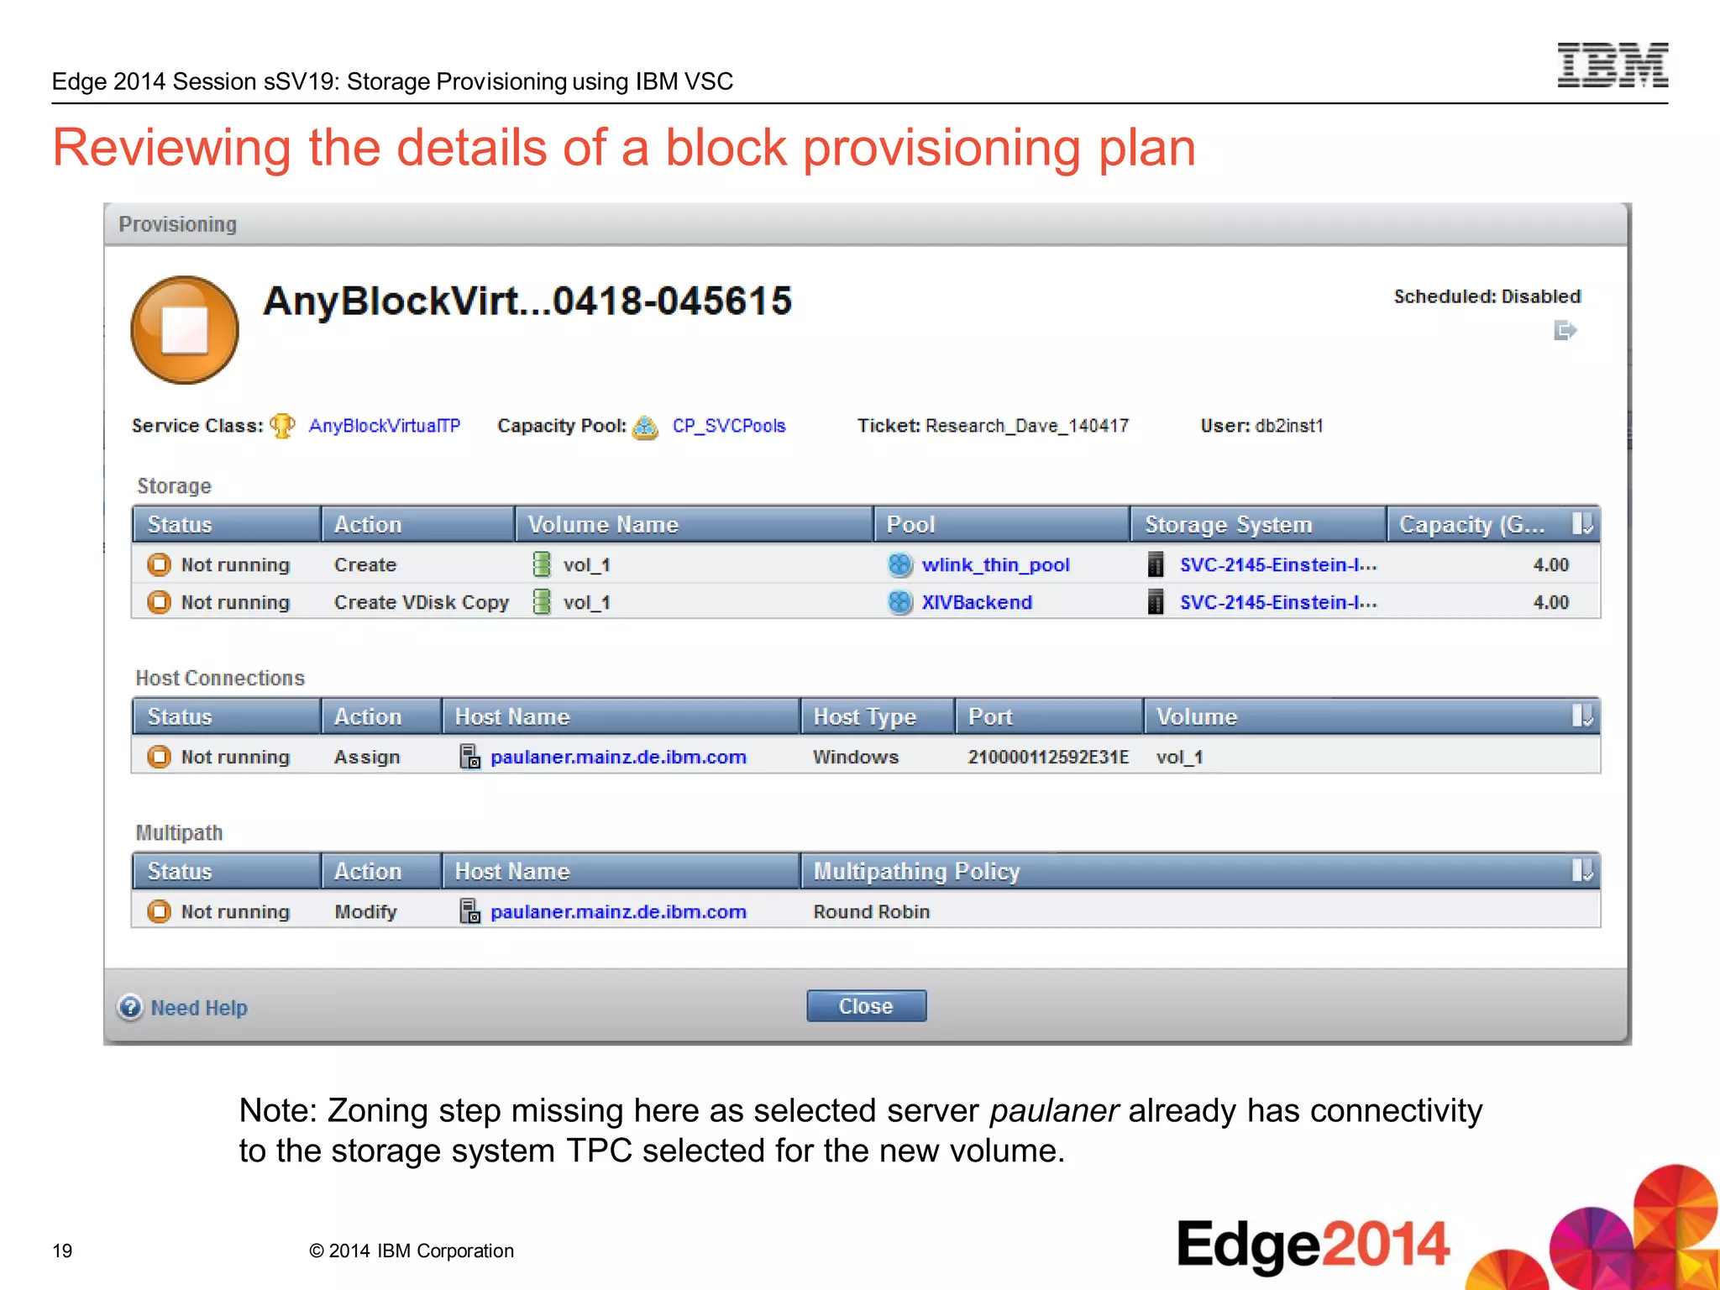Click the export icon under Scheduled

(x=1565, y=330)
